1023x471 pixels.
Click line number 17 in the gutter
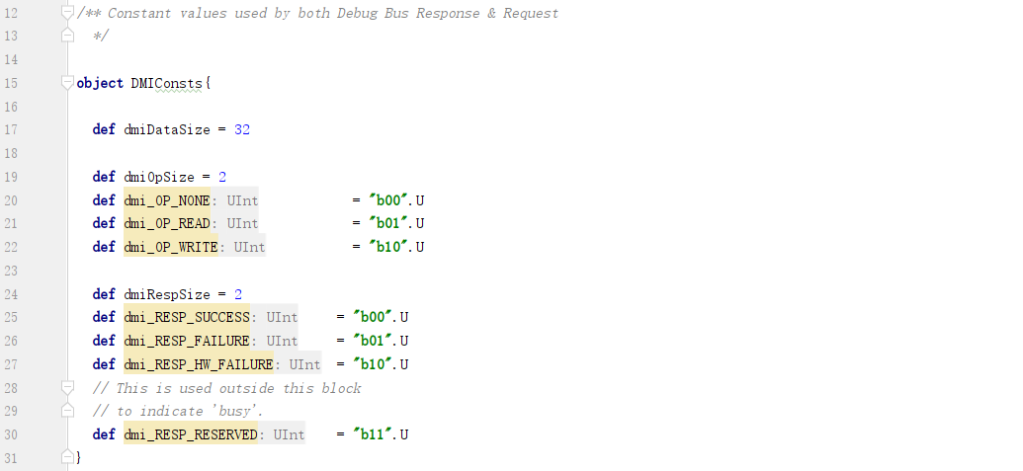pyautogui.click(x=11, y=129)
